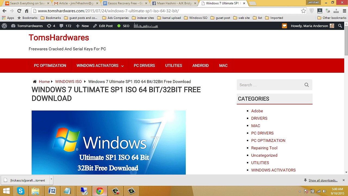Select UTILITIES nav menu item
This screenshot has height=196, width=348.
pos(173,66)
